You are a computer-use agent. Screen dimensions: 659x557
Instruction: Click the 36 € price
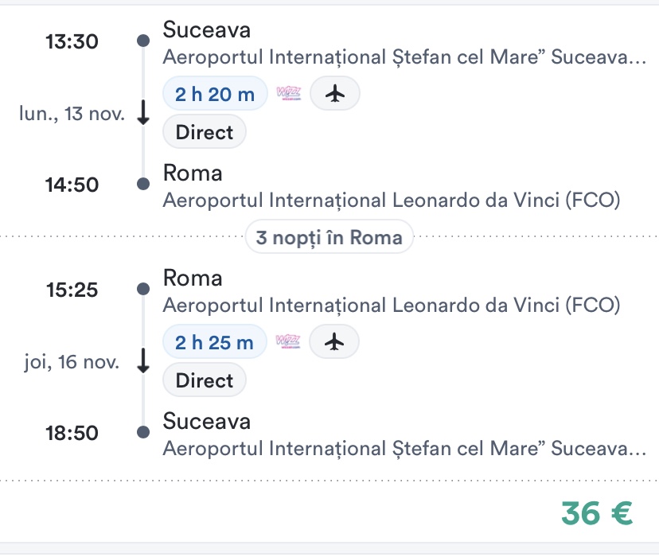[x=597, y=513]
